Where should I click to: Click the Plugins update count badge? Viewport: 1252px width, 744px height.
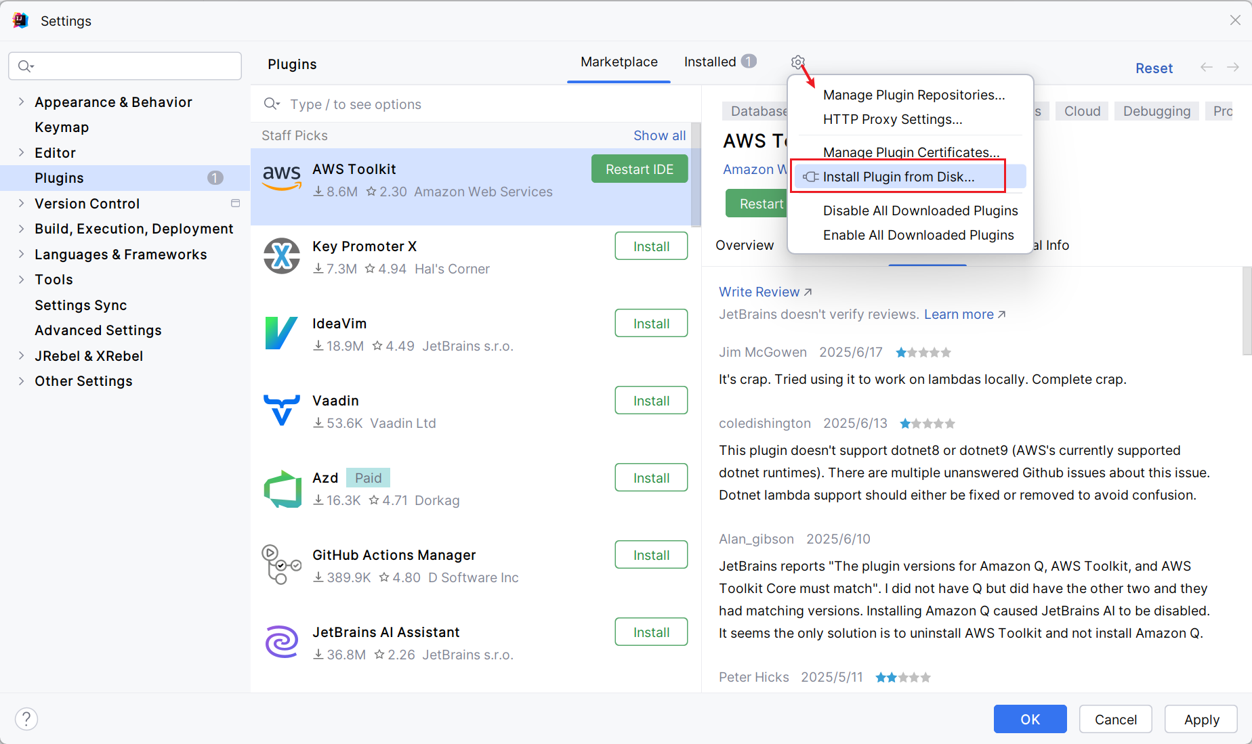[215, 177]
